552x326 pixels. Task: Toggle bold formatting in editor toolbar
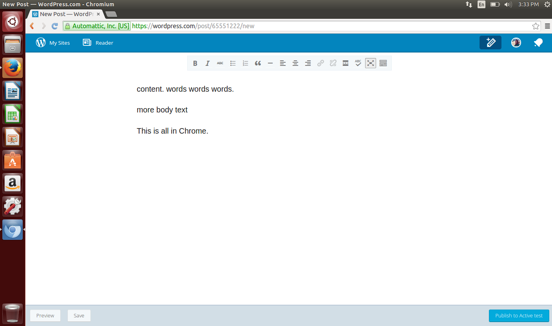tap(195, 63)
